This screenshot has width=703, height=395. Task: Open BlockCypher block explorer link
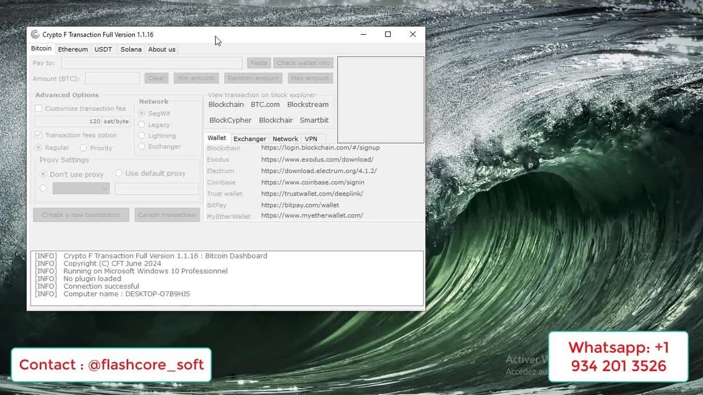(231, 120)
